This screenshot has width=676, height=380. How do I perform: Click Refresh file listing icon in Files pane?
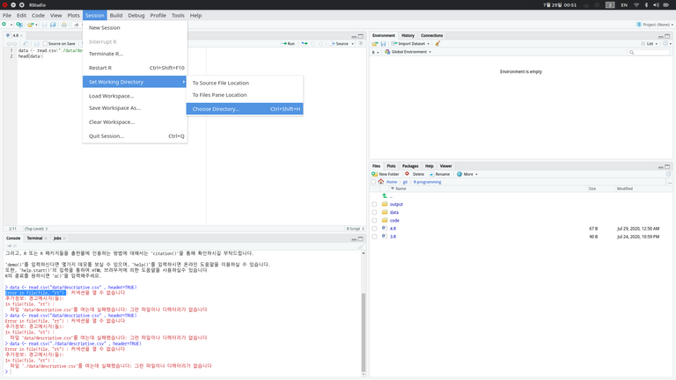click(668, 174)
